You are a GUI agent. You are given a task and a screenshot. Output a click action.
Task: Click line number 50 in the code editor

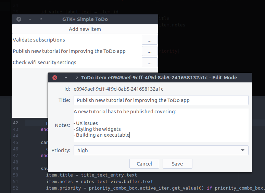pyautogui.click(x=15, y=175)
